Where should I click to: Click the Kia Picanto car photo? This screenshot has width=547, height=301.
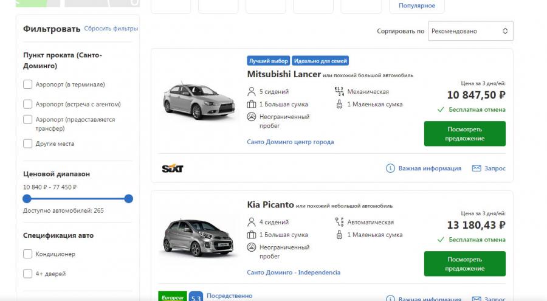pyautogui.click(x=198, y=237)
